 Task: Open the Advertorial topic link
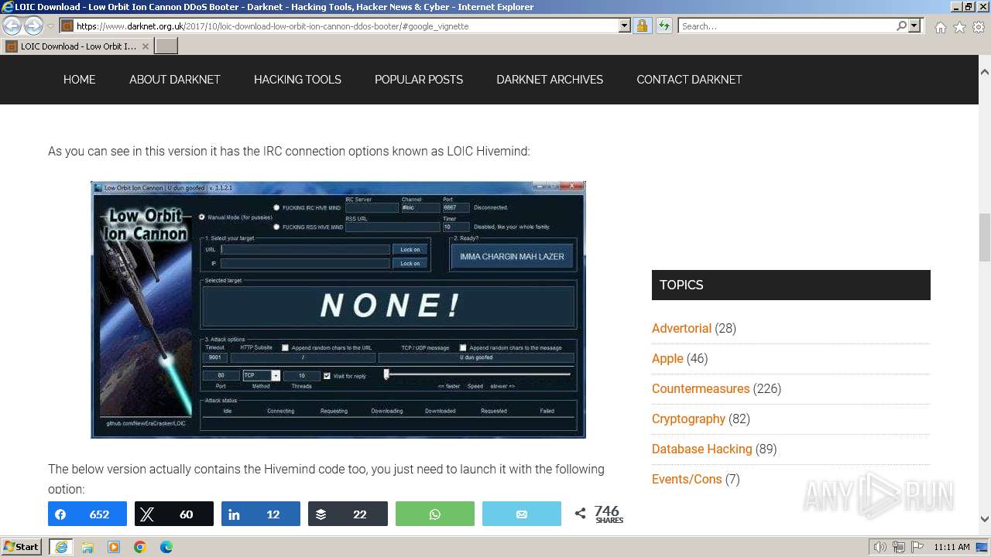point(681,328)
